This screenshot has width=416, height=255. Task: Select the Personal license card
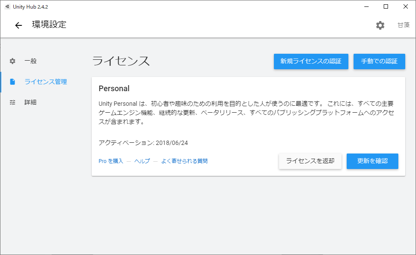pos(248,125)
